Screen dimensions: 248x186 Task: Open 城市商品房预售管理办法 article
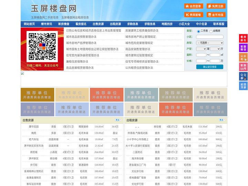tap(81, 37)
